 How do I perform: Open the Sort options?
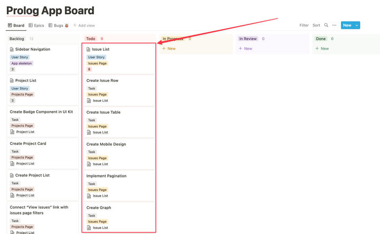[316, 25]
